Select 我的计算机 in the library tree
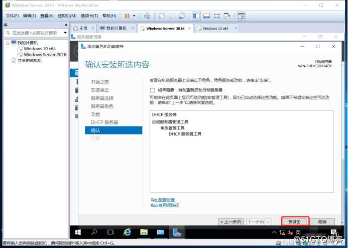The width and height of the screenshot is (348, 248). [28, 43]
